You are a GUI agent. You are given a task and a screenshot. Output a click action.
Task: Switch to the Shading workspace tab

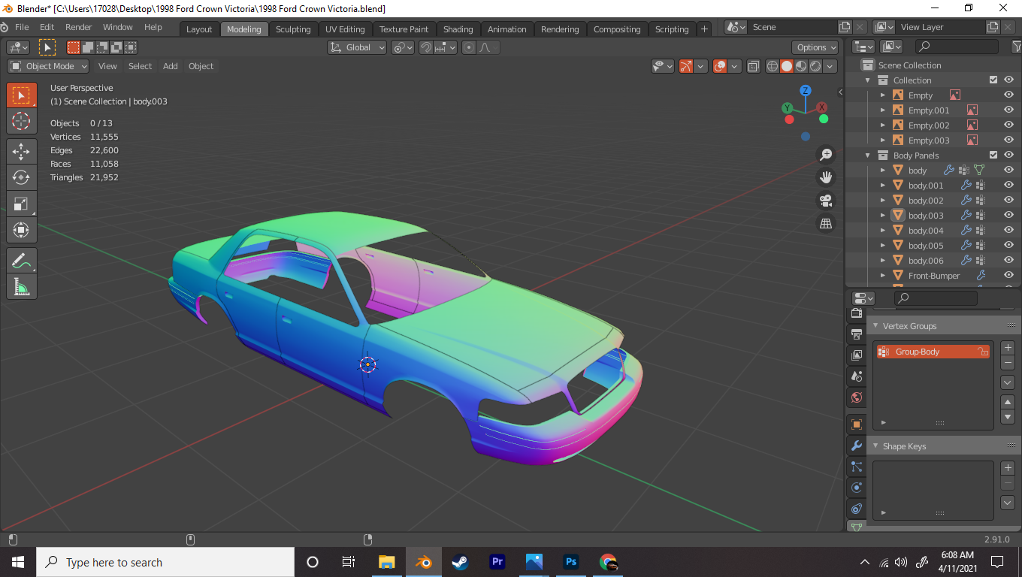pyautogui.click(x=458, y=29)
